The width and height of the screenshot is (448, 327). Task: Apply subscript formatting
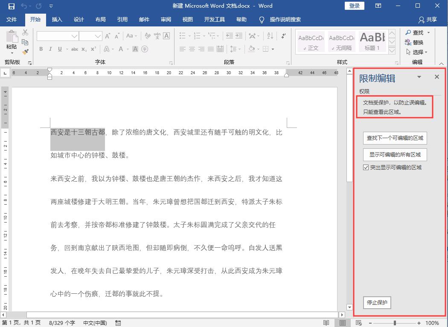pos(84,49)
